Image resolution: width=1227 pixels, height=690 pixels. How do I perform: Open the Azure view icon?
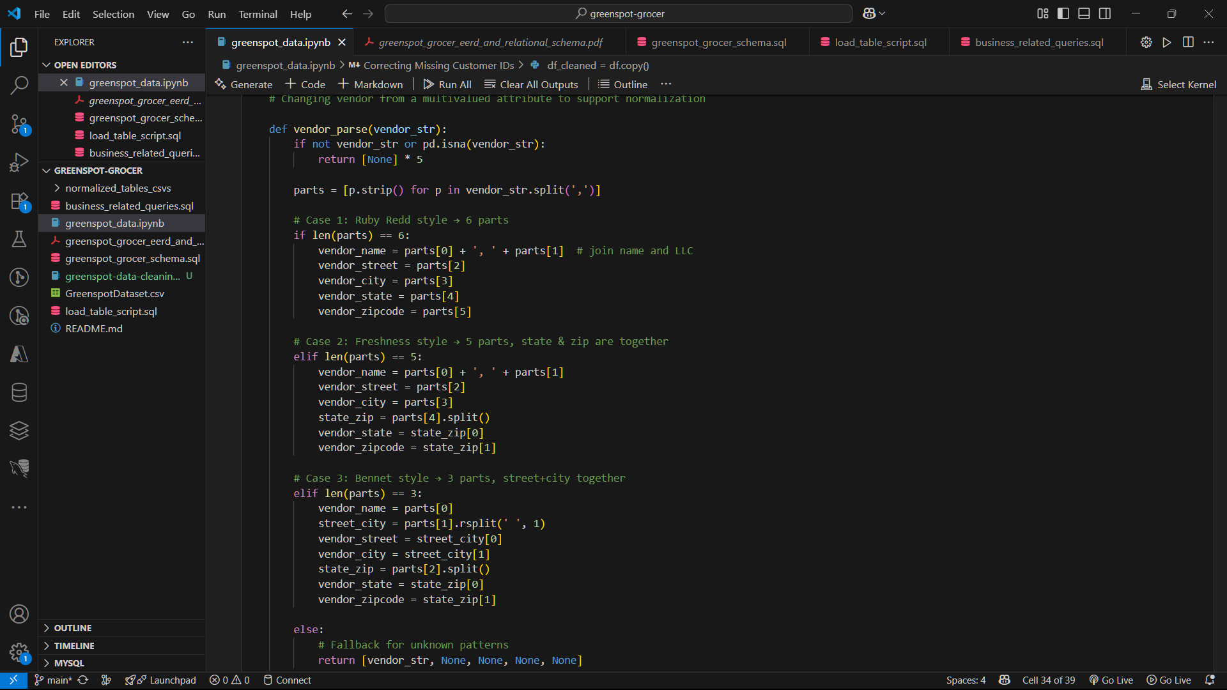(x=19, y=354)
